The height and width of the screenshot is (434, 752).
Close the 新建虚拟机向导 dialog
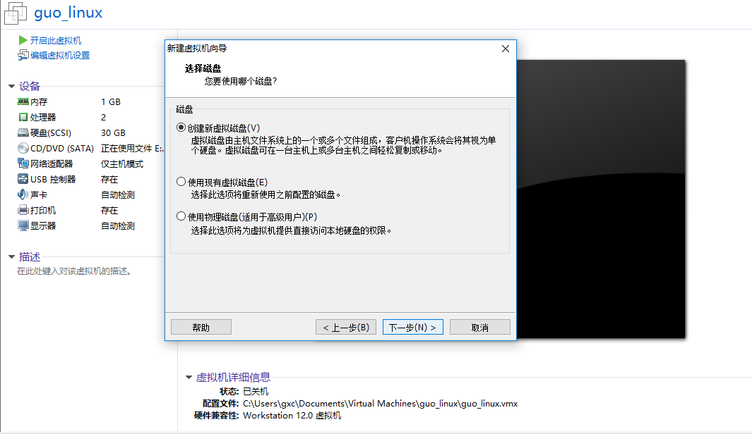point(505,49)
